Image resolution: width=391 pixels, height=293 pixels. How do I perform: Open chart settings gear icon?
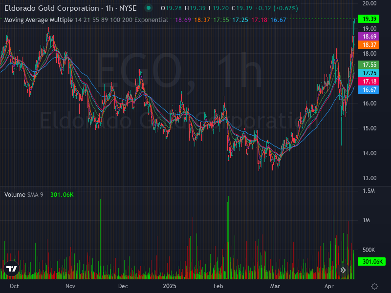[374, 286]
